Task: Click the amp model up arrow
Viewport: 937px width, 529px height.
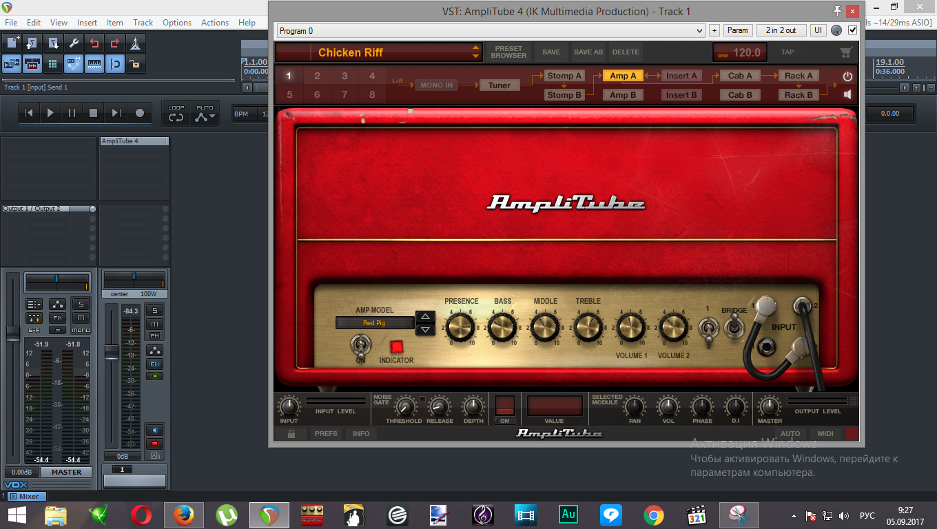Action: pos(426,317)
